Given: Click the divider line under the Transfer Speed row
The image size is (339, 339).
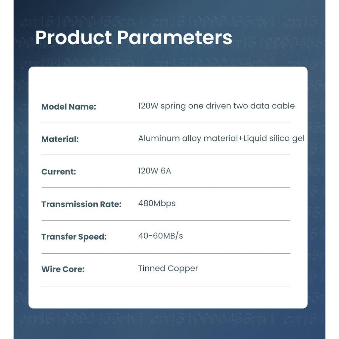Looking at the screenshot, I should 166,254.
